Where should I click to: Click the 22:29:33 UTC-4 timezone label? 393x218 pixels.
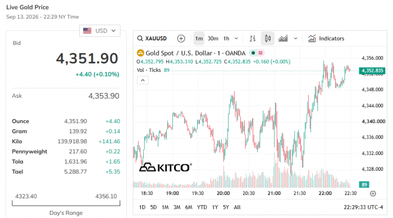(x=363, y=207)
